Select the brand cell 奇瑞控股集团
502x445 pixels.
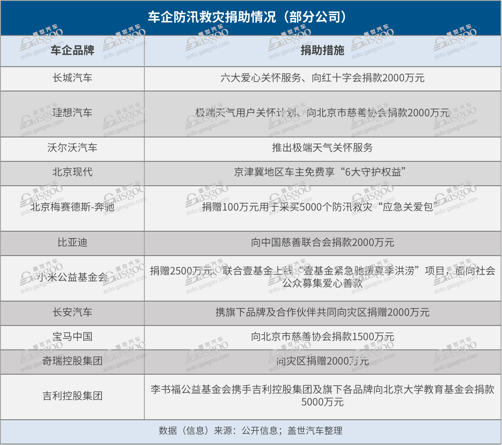pos(72,361)
